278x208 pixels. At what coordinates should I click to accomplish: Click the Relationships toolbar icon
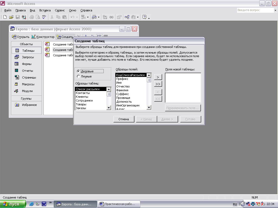pyautogui.click(x=127, y=17)
